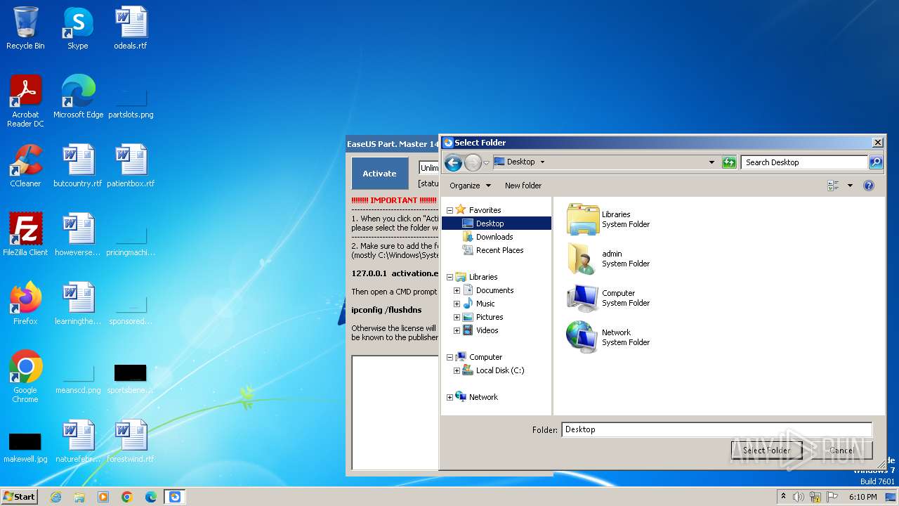
Task: Cancel the Select Folder dialog
Action: pos(841,450)
